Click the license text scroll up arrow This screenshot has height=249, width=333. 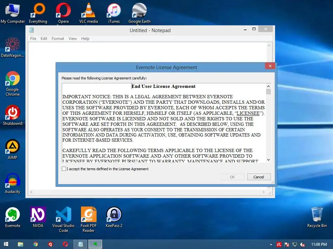click(x=268, y=86)
